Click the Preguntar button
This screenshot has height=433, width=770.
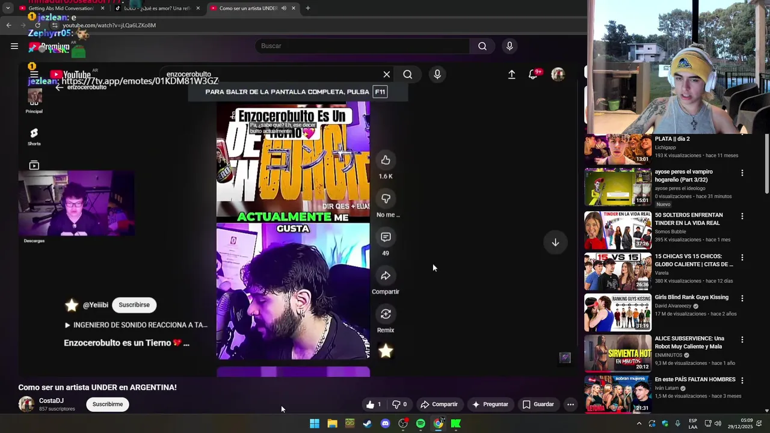pyautogui.click(x=491, y=404)
